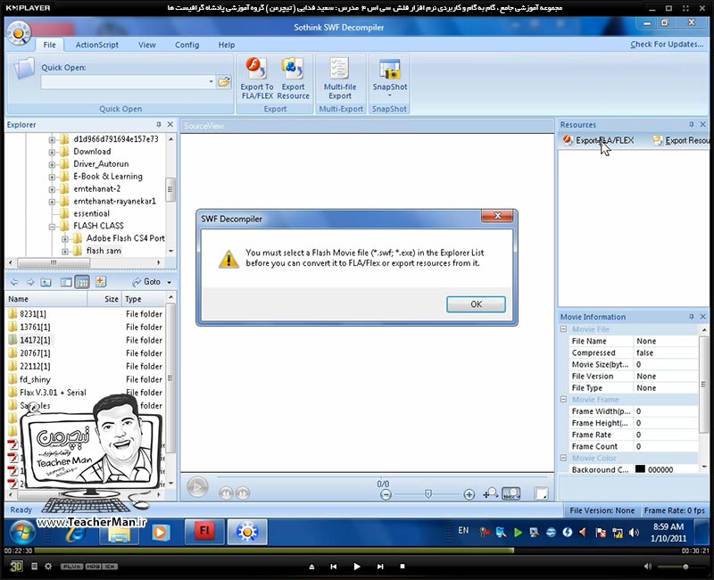This screenshot has width=714, height=580.
Task: Select the flash sam folder in tree
Action: click(104, 251)
